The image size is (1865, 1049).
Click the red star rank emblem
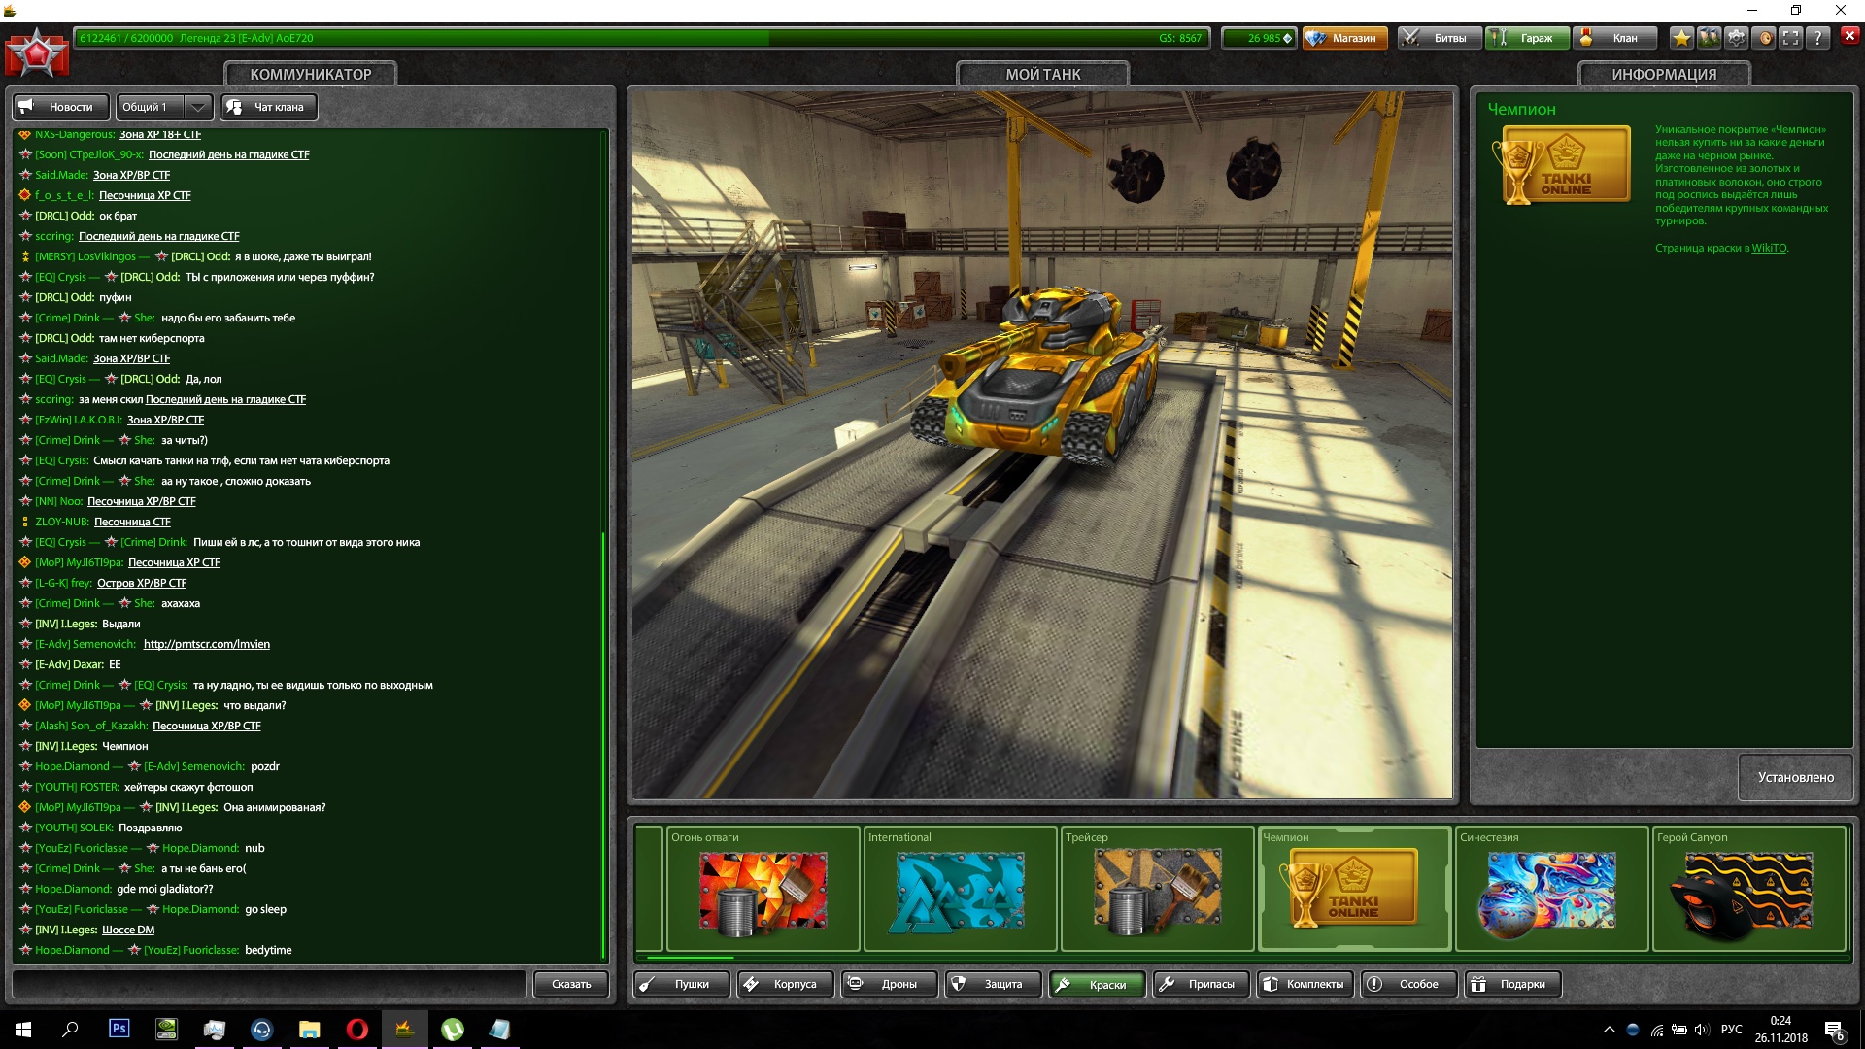37,52
